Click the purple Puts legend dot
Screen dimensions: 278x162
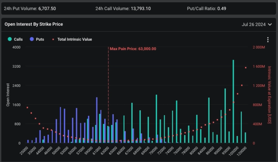click(x=32, y=39)
